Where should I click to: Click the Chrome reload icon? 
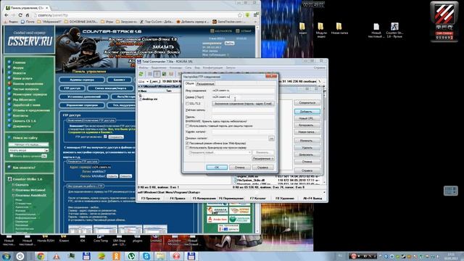pyautogui.click(x=20, y=15)
